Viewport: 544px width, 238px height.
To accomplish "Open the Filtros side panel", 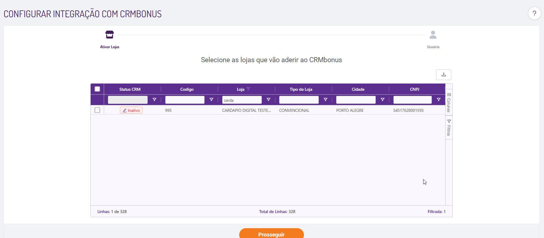I will coord(449,128).
